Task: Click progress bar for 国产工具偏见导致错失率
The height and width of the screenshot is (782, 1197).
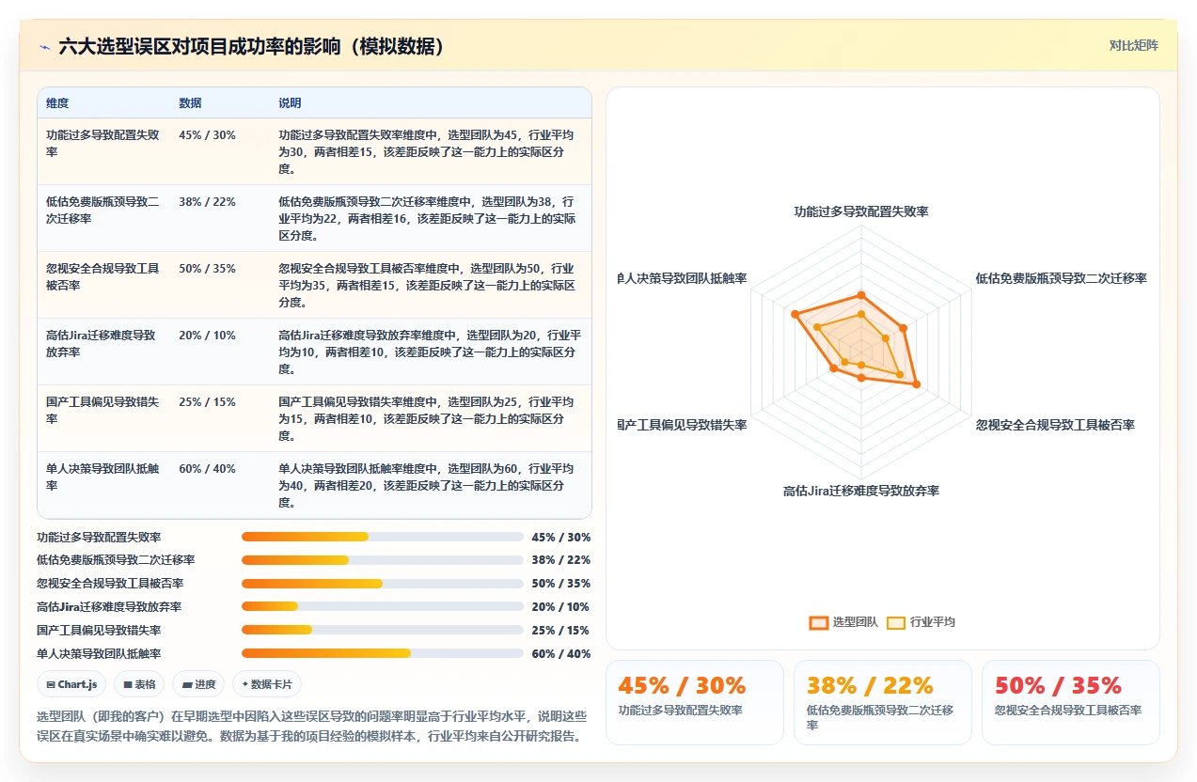Action: click(383, 630)
